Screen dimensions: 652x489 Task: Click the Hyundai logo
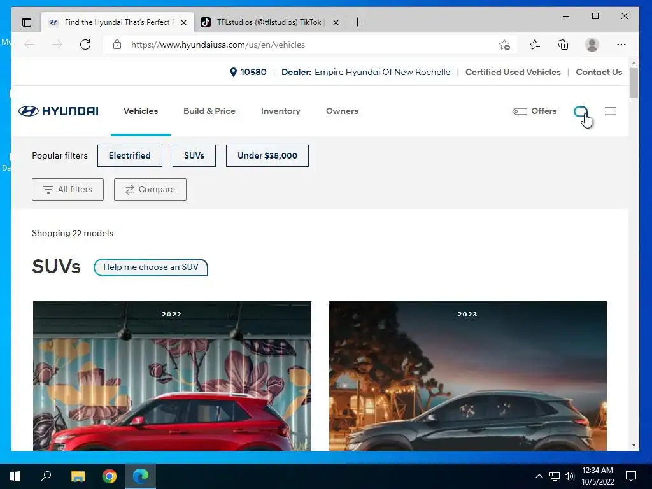[58, 111]
